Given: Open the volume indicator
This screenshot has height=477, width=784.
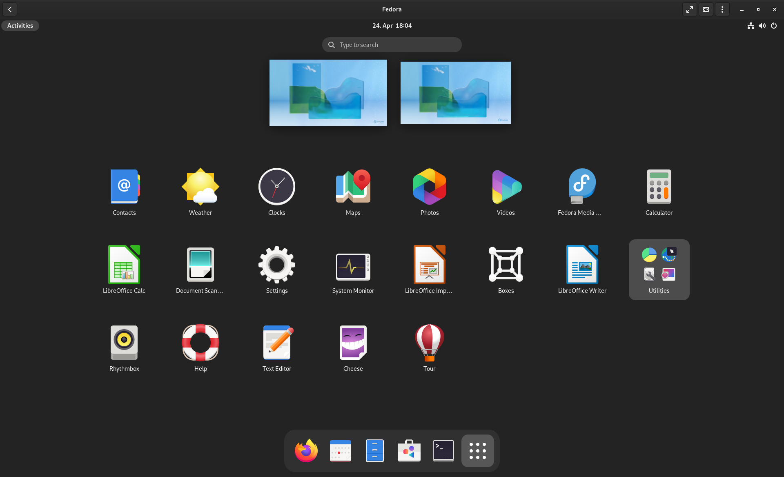Looking at the screenshot, I should pyautogui.click(x=762, y=26).
